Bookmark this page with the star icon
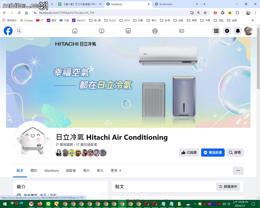The height and width of the screenshot is (208, 260). (205, 13)
